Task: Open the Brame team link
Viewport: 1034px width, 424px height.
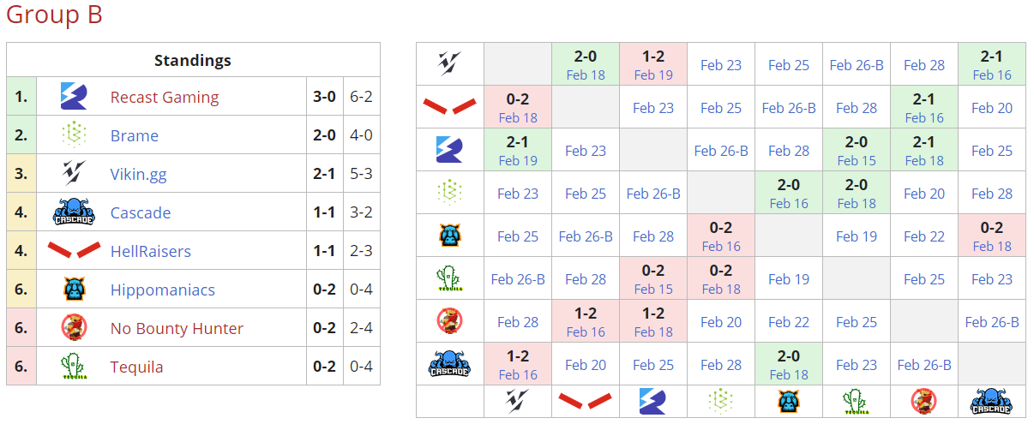Action: pyautogui.click(x=135, y=136)
